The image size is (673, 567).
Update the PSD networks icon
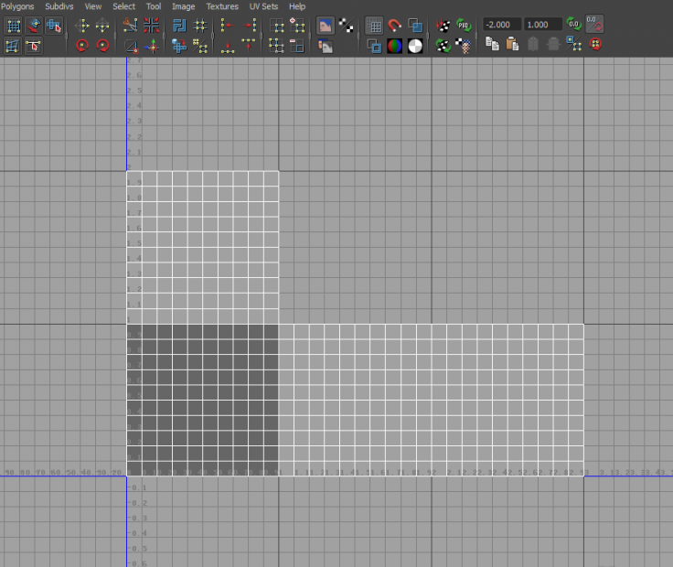(x=464, y=26)
